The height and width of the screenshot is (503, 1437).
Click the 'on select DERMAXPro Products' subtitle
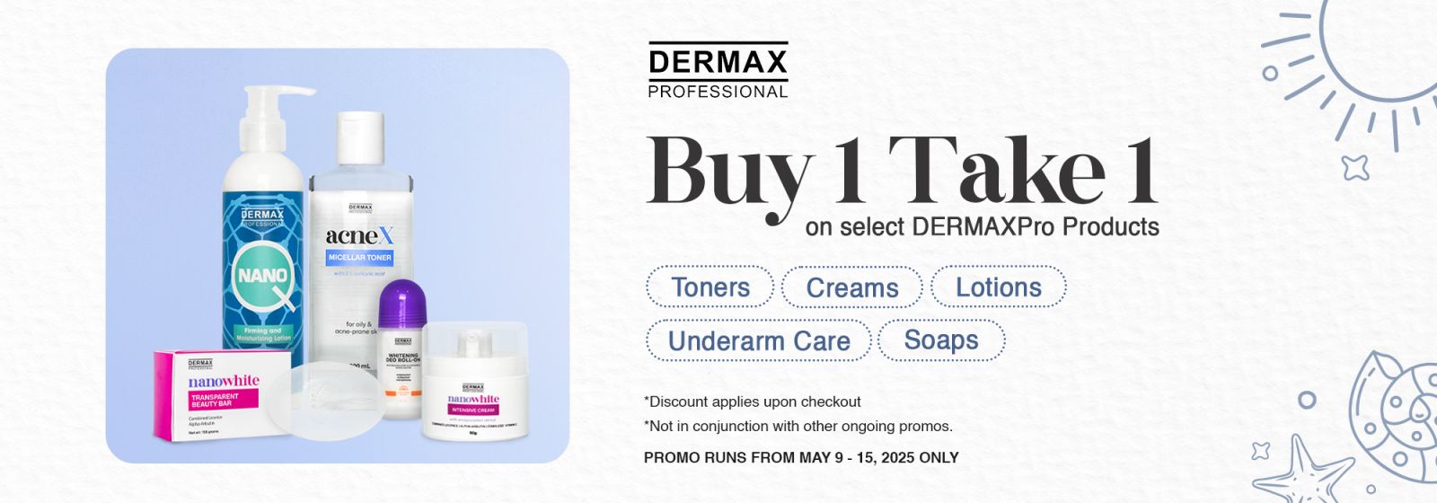pyautogui.click(x=982, y=227)
